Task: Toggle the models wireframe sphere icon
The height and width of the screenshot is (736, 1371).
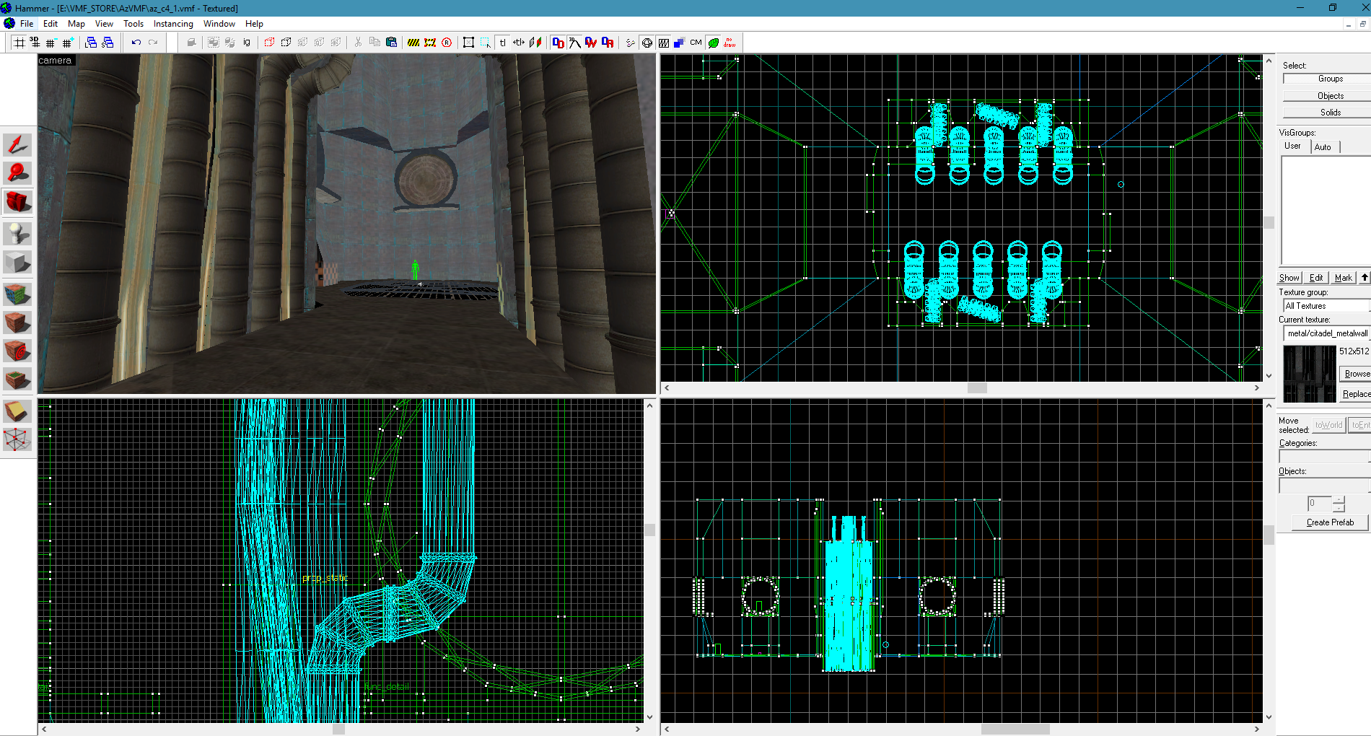Action: (x=647, y=43)
